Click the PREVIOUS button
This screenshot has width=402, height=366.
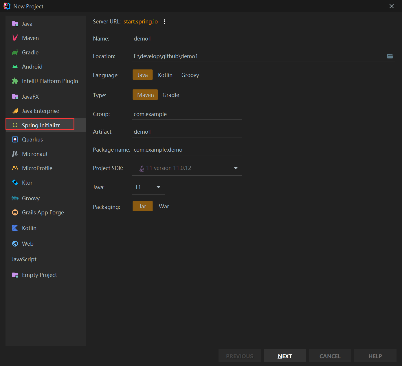point(240,356)
